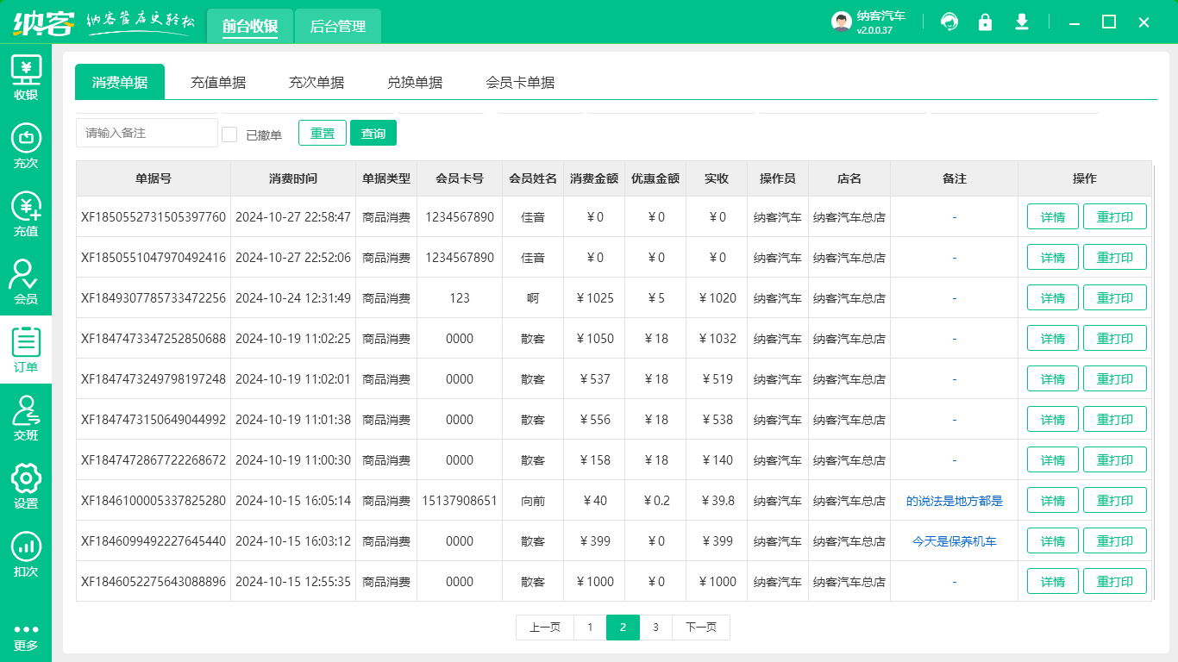Open the 交班 shift handover icon
This screenshot has width=1178, height=662.
[x=26, y=418]
